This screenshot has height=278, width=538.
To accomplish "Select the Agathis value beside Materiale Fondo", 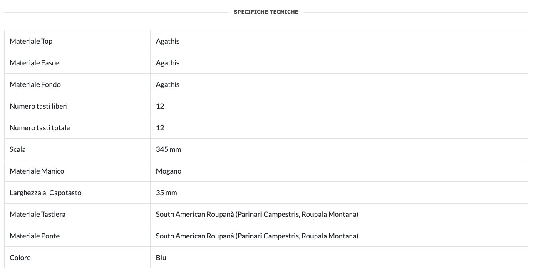I will (168, 84).
